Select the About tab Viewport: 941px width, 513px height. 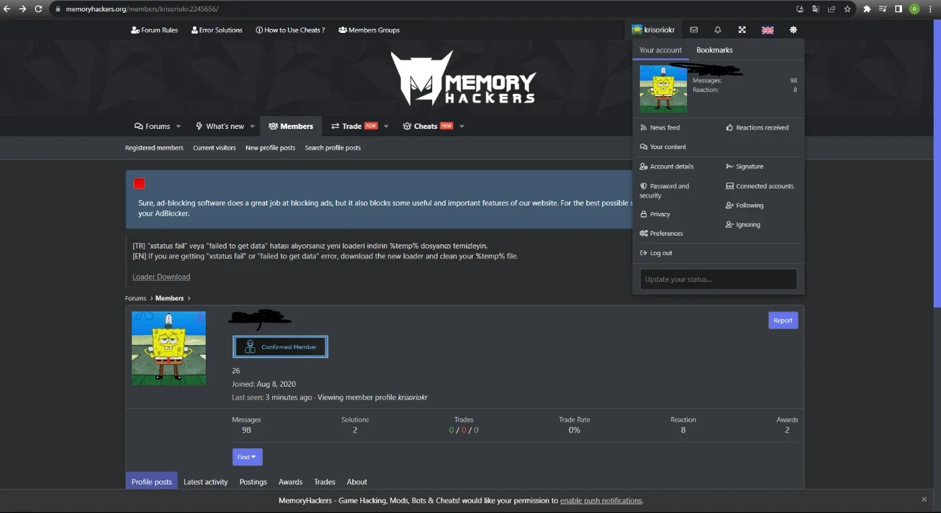[357, 481]
